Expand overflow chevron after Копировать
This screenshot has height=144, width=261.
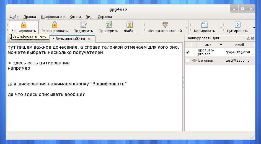(220, 27)
